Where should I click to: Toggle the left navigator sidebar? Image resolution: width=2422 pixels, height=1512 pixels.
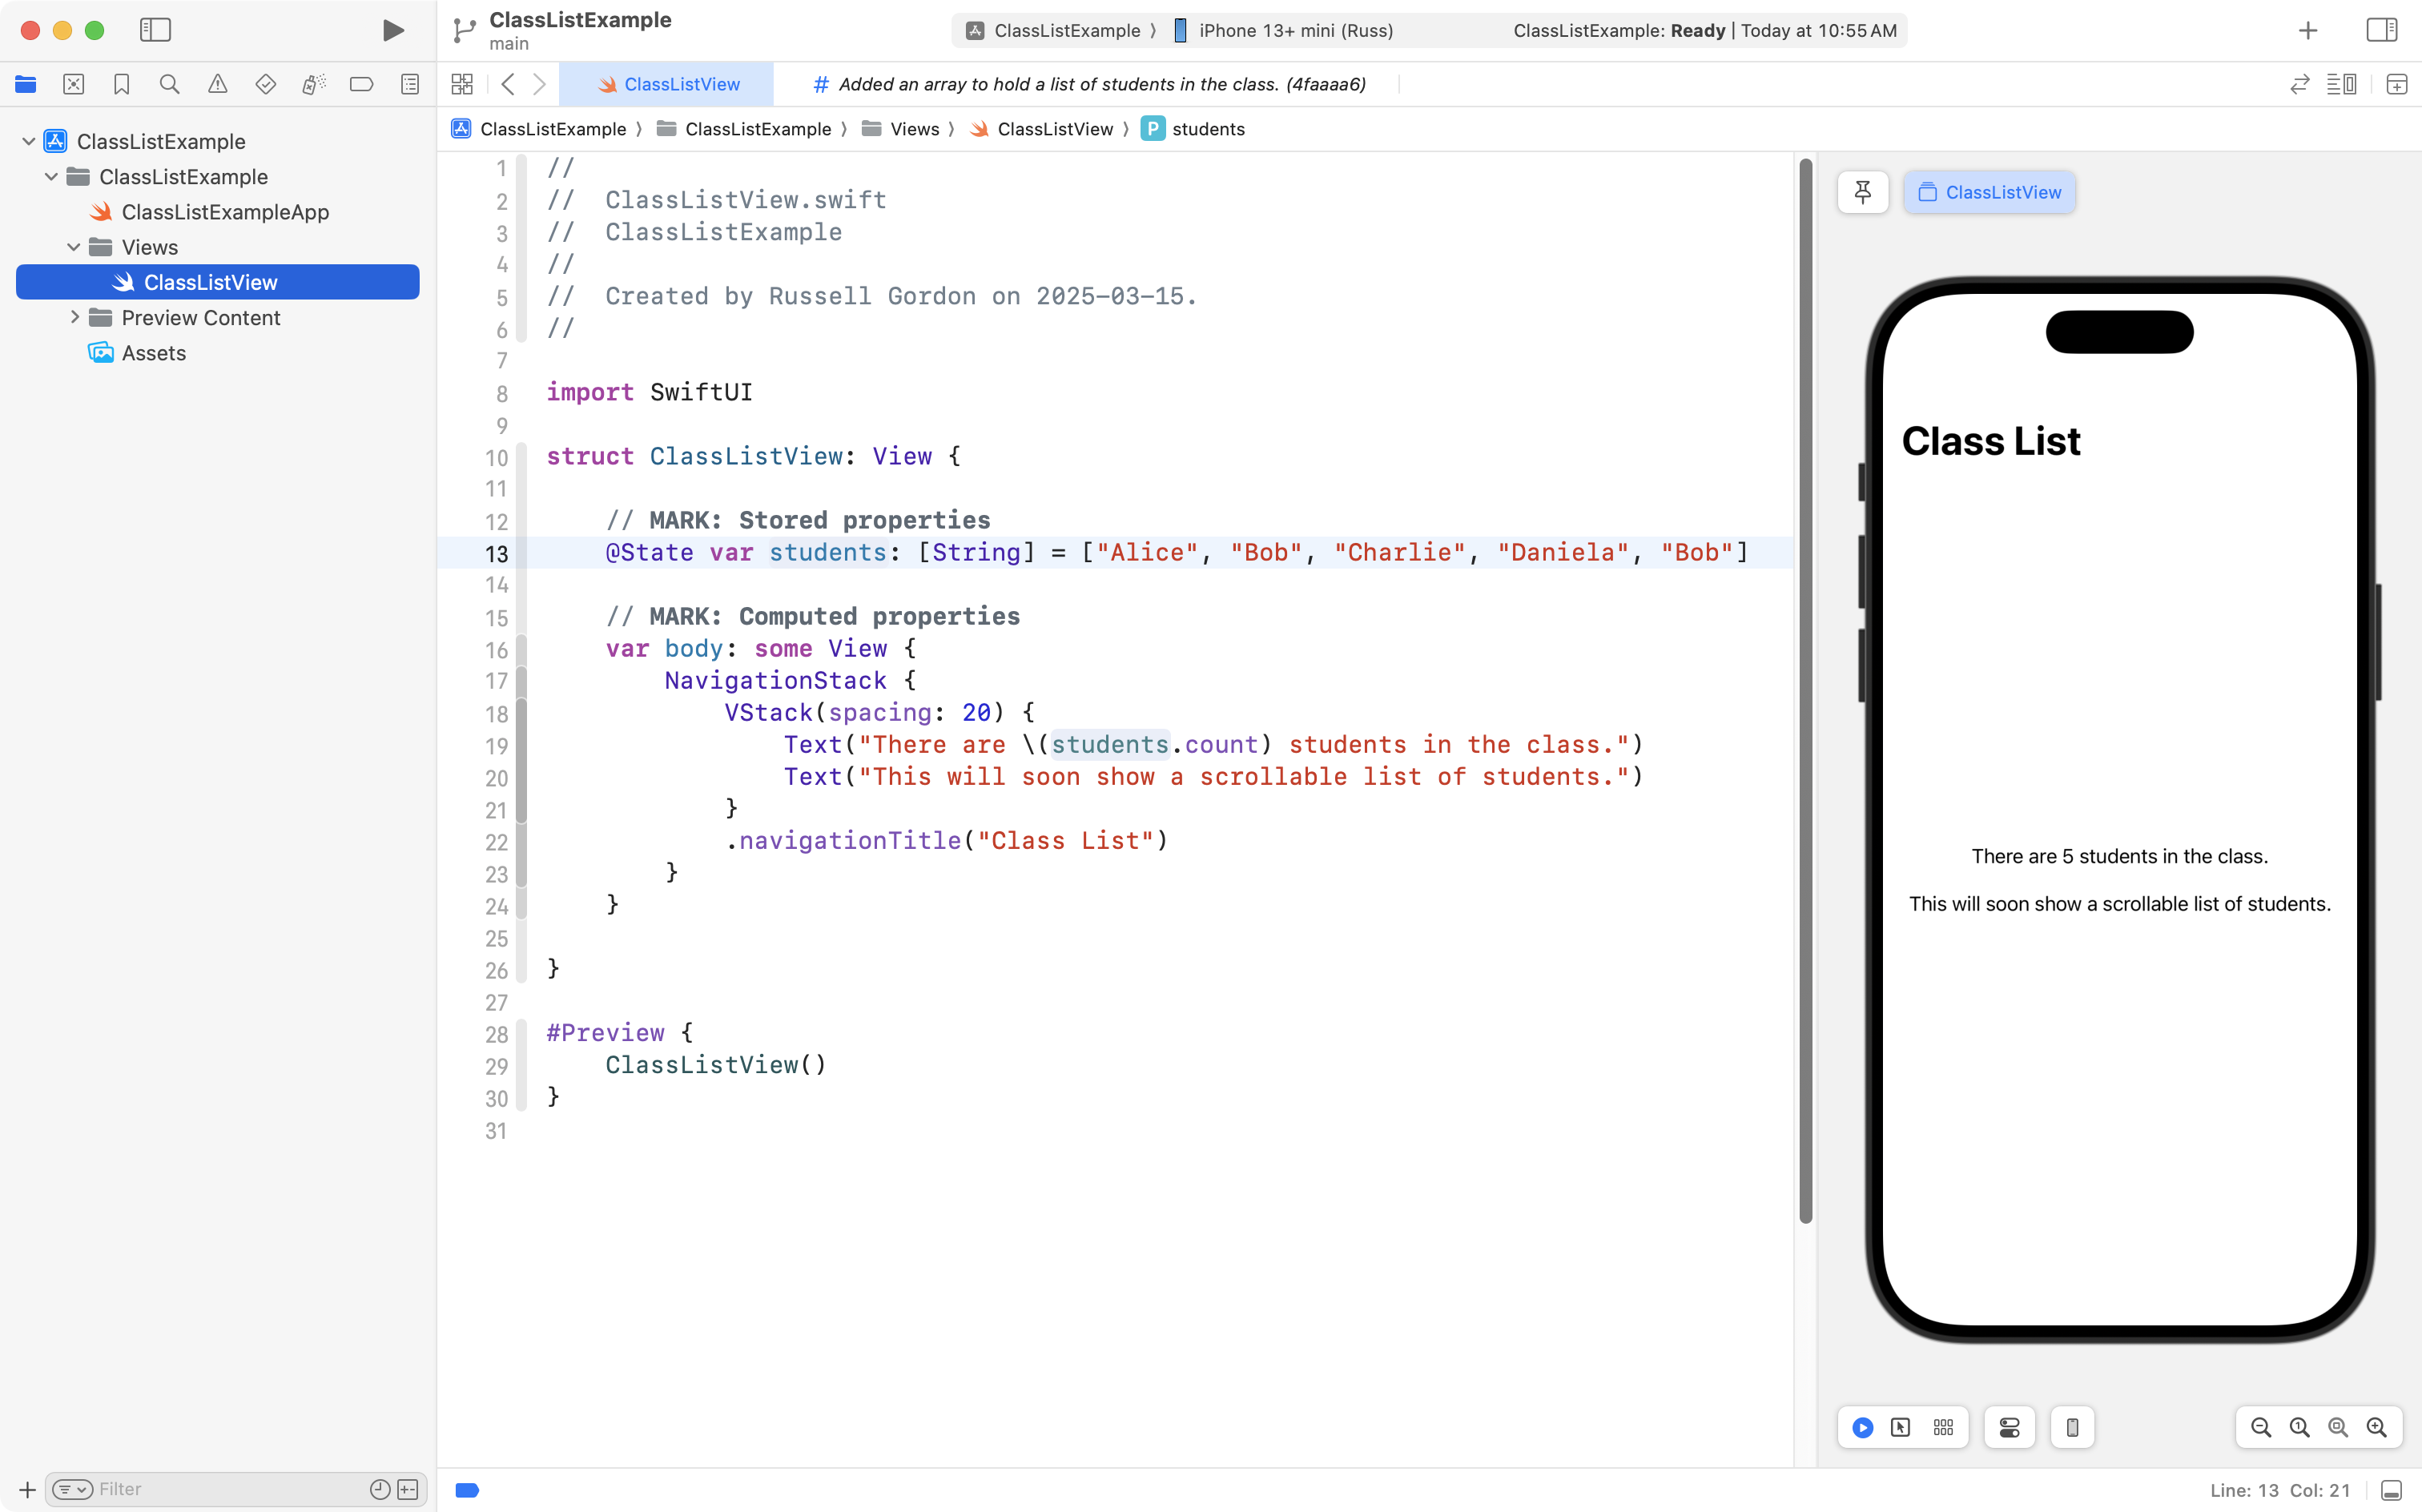coord(155,30)
